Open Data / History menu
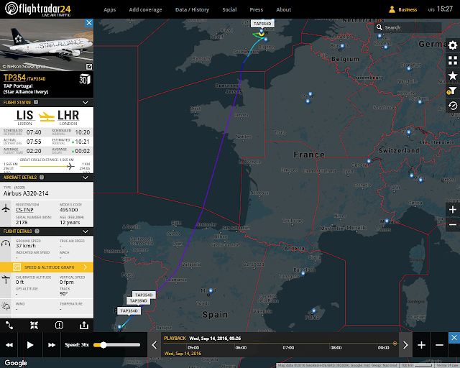This screenshot has height=368, width=460. point(192,9)
